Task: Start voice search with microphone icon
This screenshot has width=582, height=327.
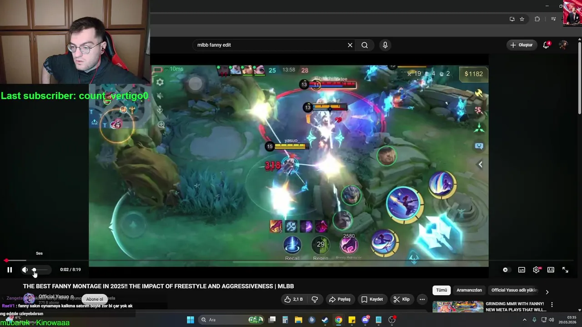Action: [x=385, y=45]
